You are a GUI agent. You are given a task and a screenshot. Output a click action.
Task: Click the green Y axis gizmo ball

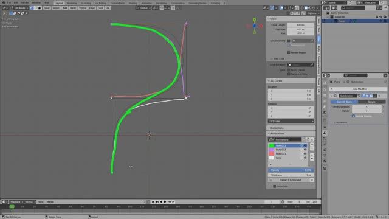(254, 19)
